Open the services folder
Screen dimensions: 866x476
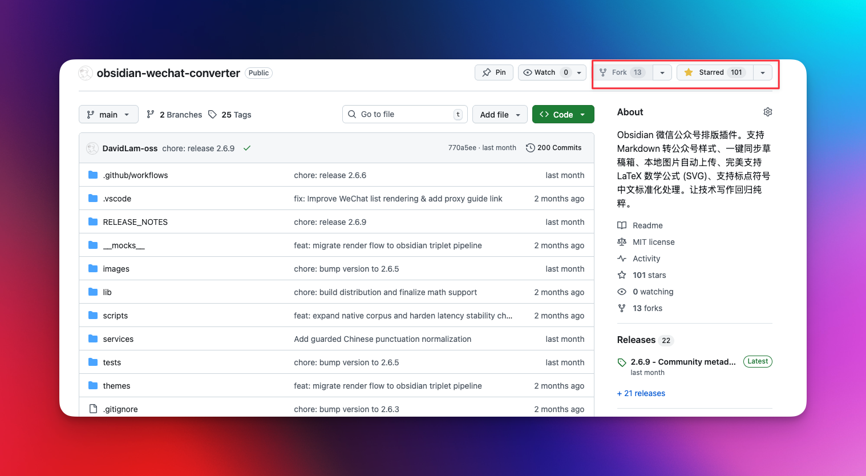[x=118, y=339]
